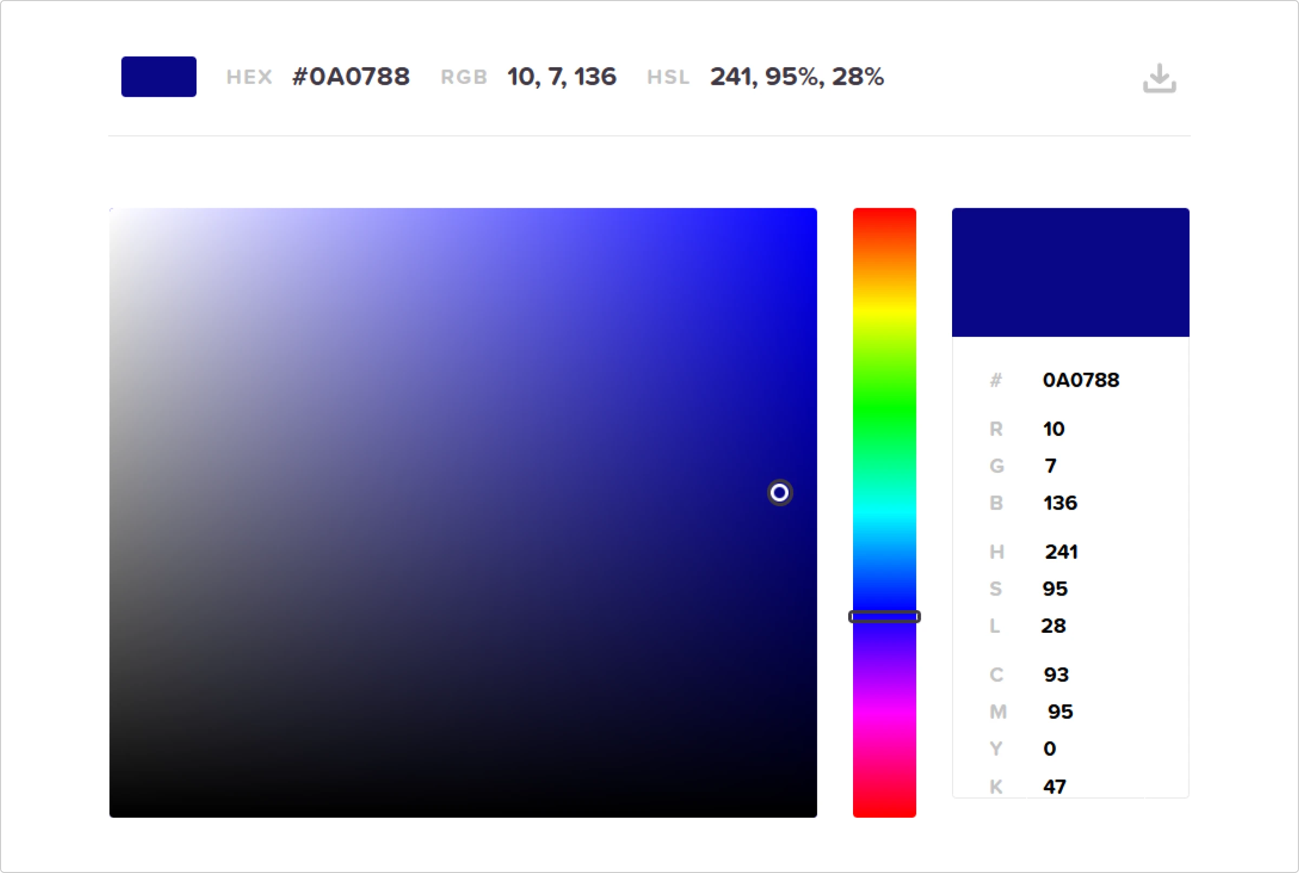Click the B field with value 136
Screen dimensions: 1299x873
1060,502
